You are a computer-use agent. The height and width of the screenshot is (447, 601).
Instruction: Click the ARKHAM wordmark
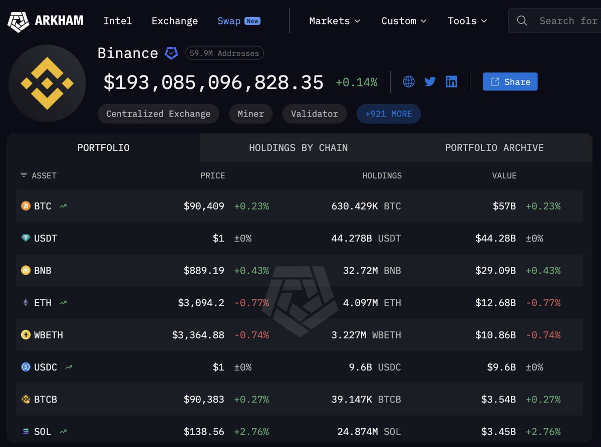(59, 20)
